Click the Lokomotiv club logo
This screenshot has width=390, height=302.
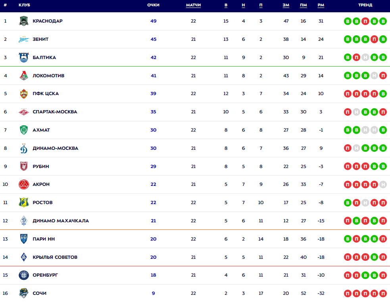(24, 76)
